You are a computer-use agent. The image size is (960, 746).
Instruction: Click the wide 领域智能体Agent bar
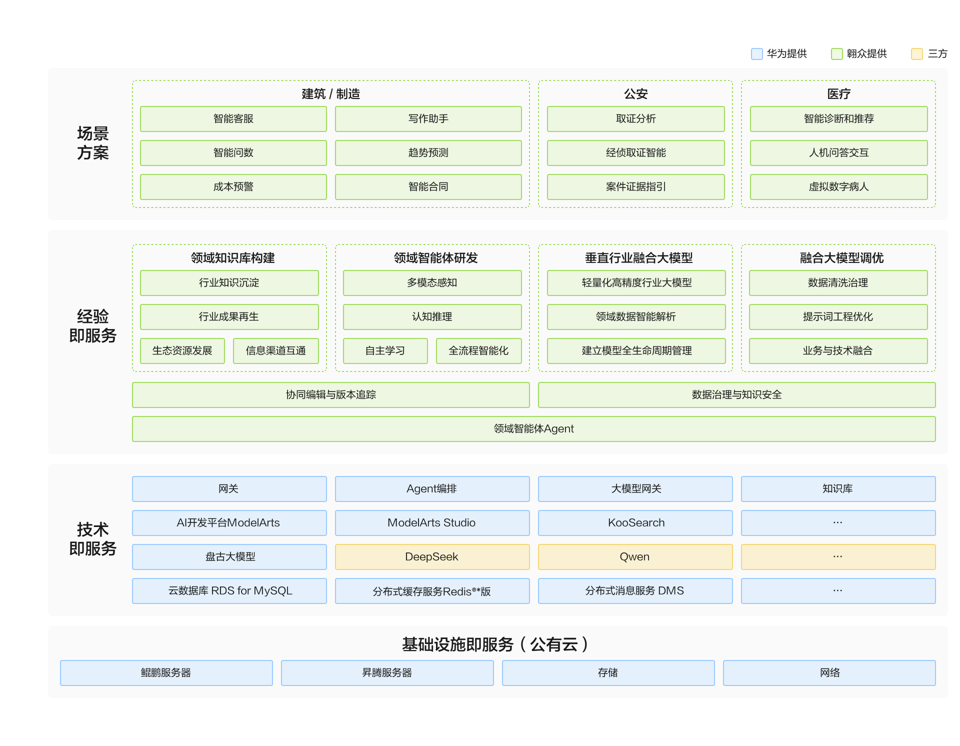point(533,429)
